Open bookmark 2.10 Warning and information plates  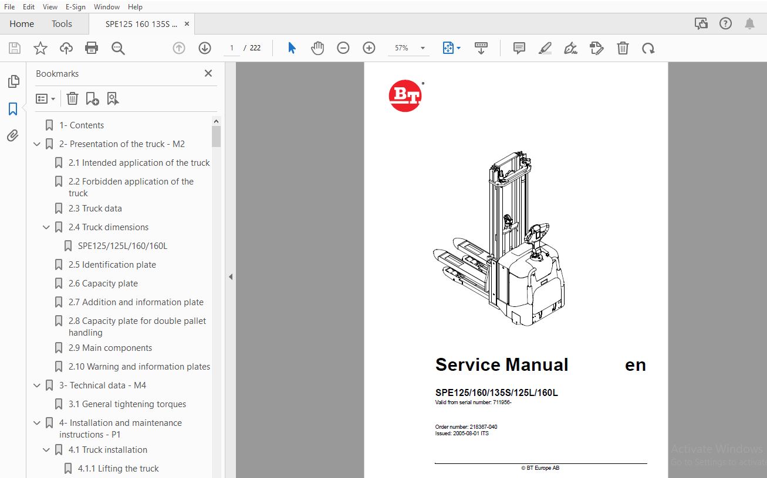coord(139,367)
